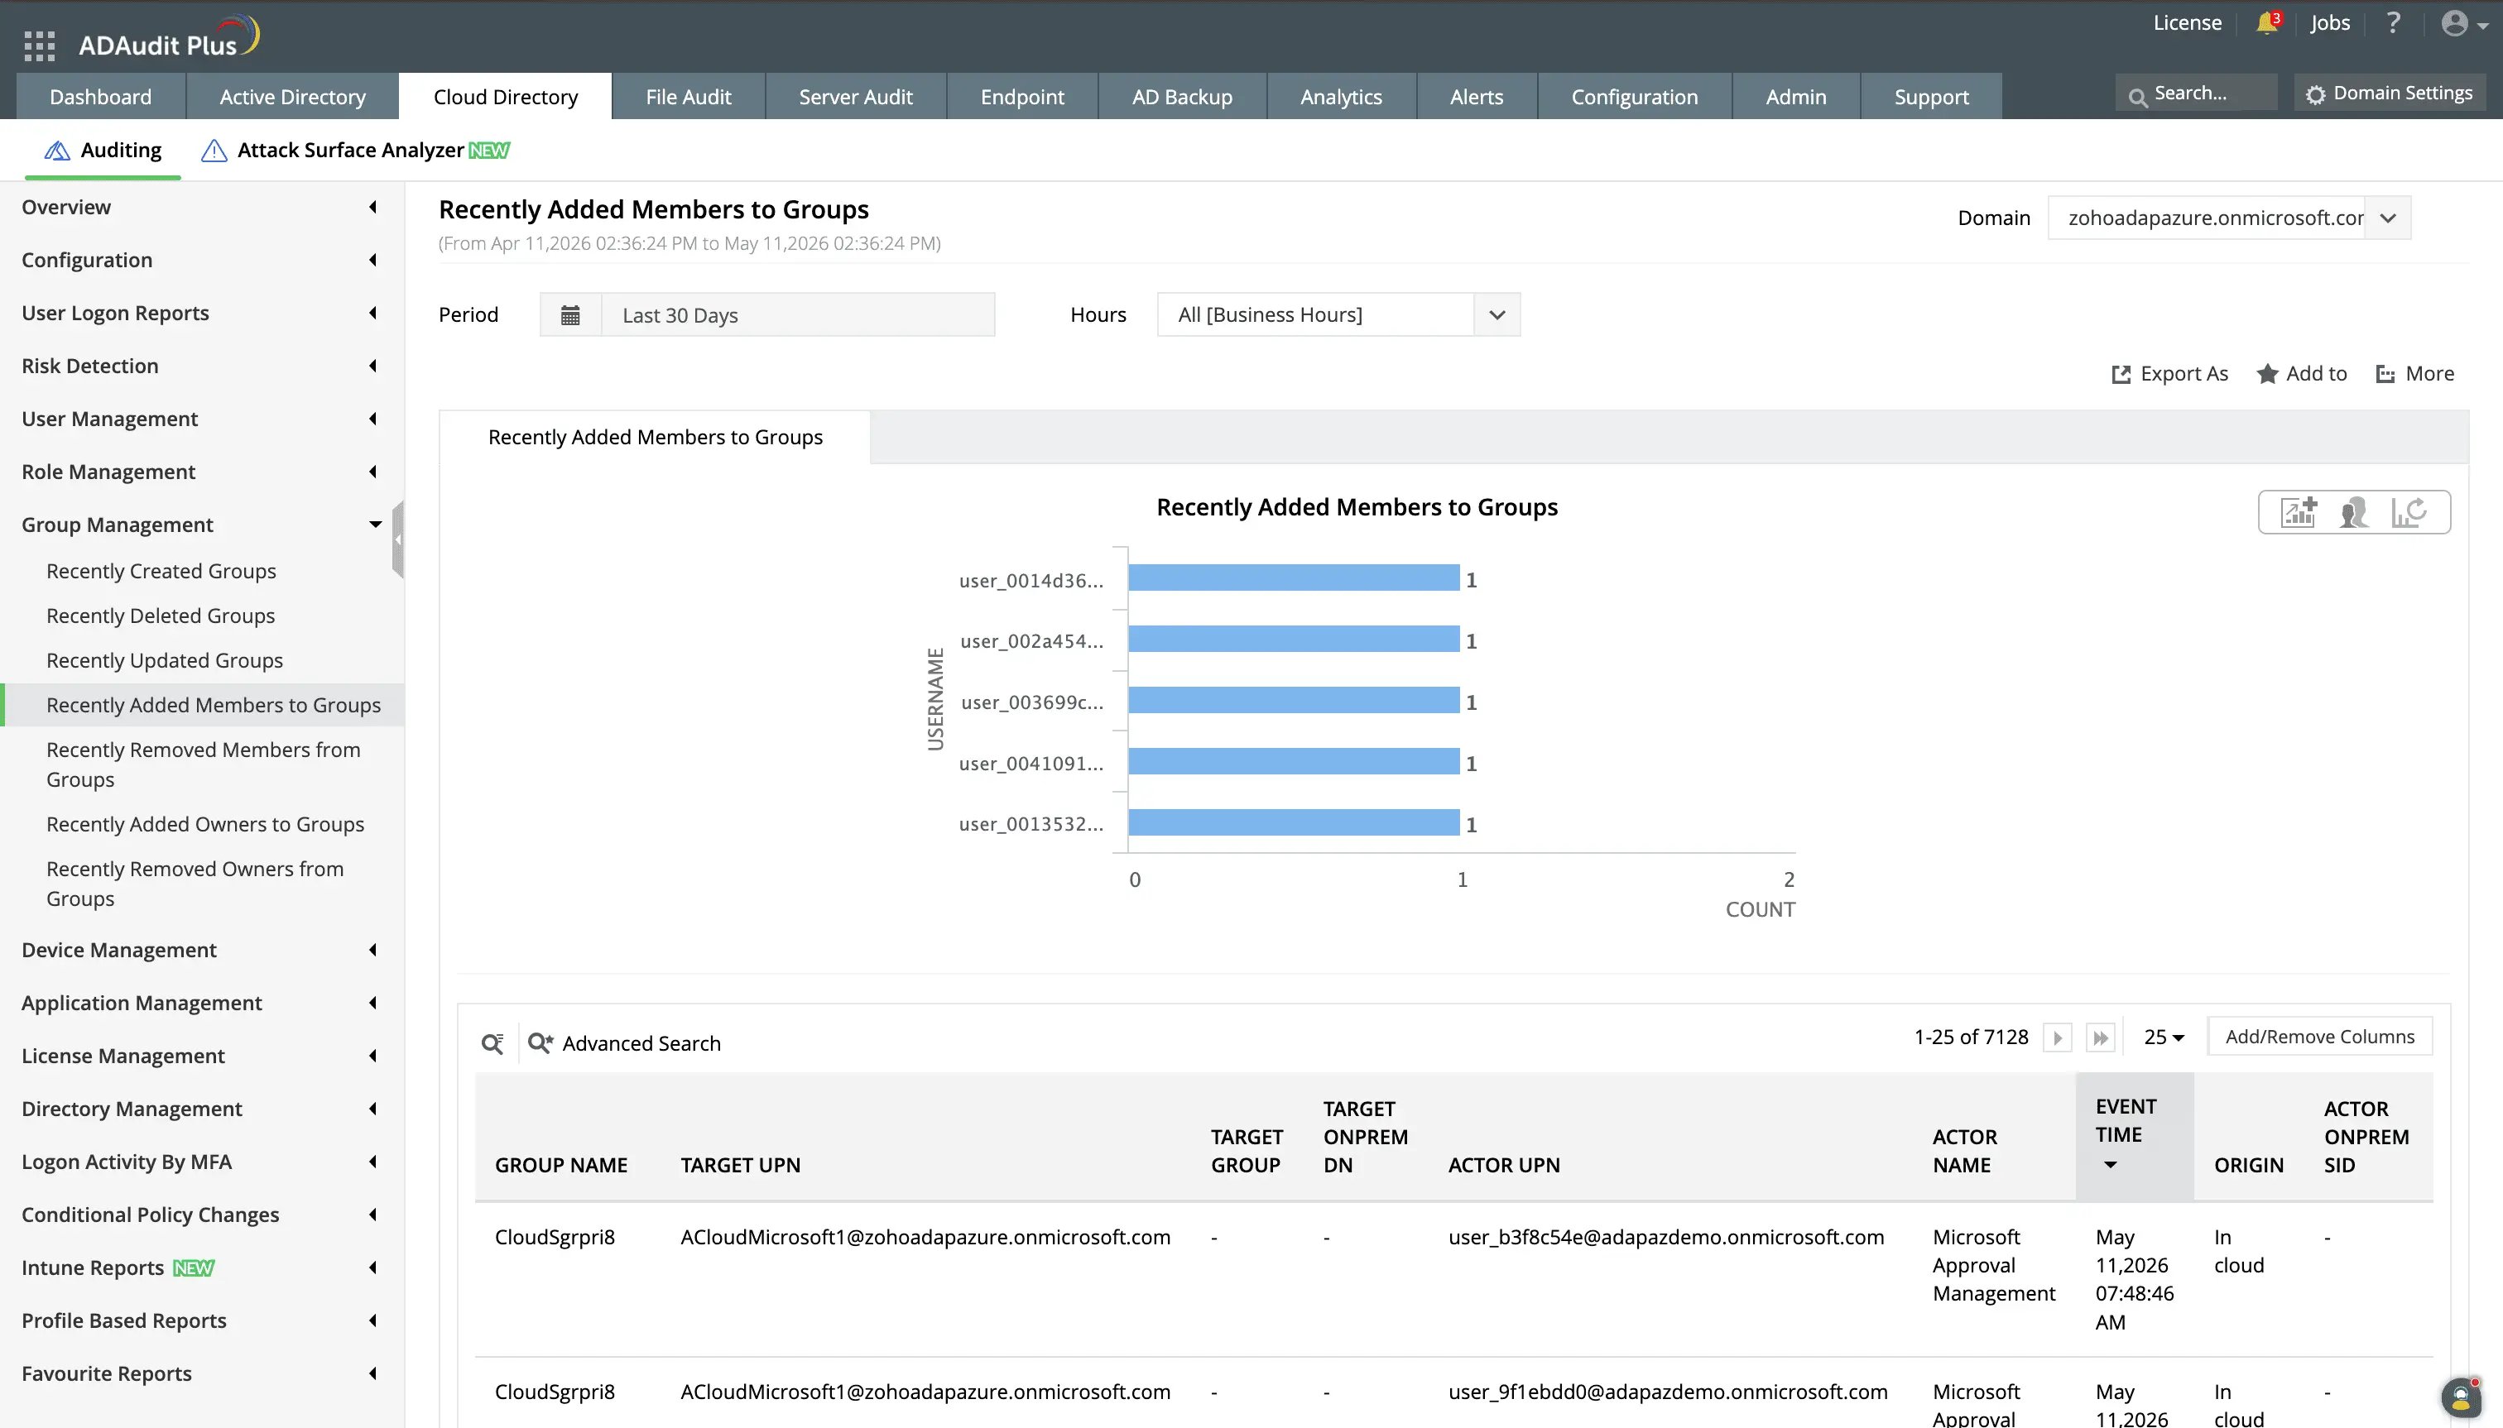Switch to the Dashboard tab

click(x=101, y=96)
